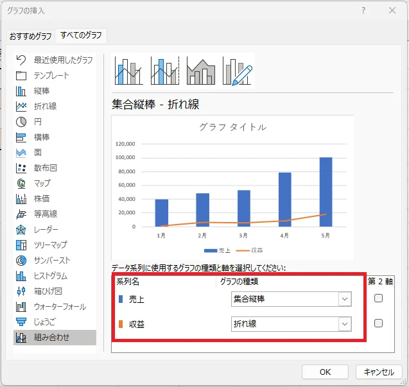Choose the Scatter chart (散布図) icon
409x387 pixels.
[21, 168]
